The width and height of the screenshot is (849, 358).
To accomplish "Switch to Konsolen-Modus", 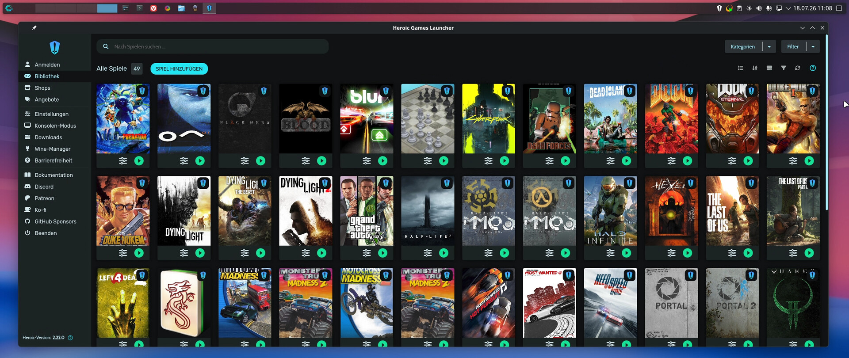I will coord(55,126).
